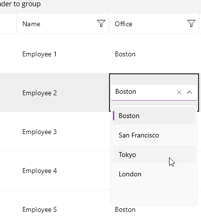Clear the Boston selection with X icon
201x222 pixels.
tap(179, 92)
